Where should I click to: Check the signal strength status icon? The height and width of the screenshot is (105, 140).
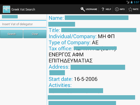pos(128,2)
